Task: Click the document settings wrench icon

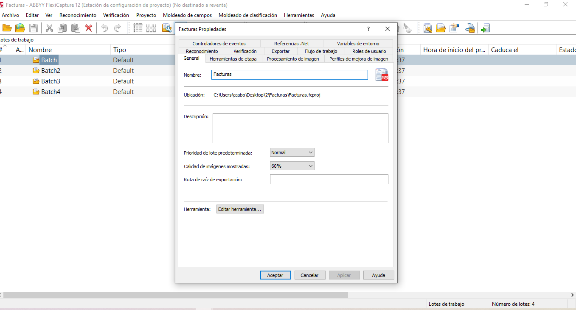Action: 428,28
